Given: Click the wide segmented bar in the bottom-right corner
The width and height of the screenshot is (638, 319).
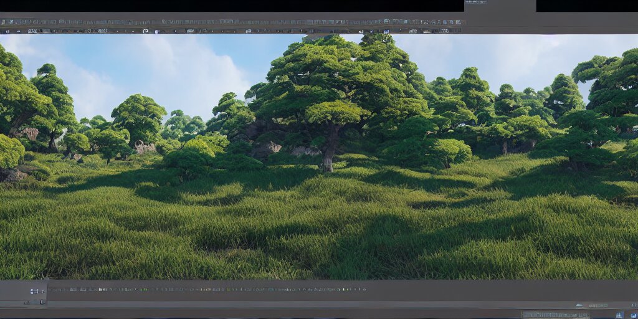Looking at the screenshot, I should pyautogui.click(x=555, y=315).
